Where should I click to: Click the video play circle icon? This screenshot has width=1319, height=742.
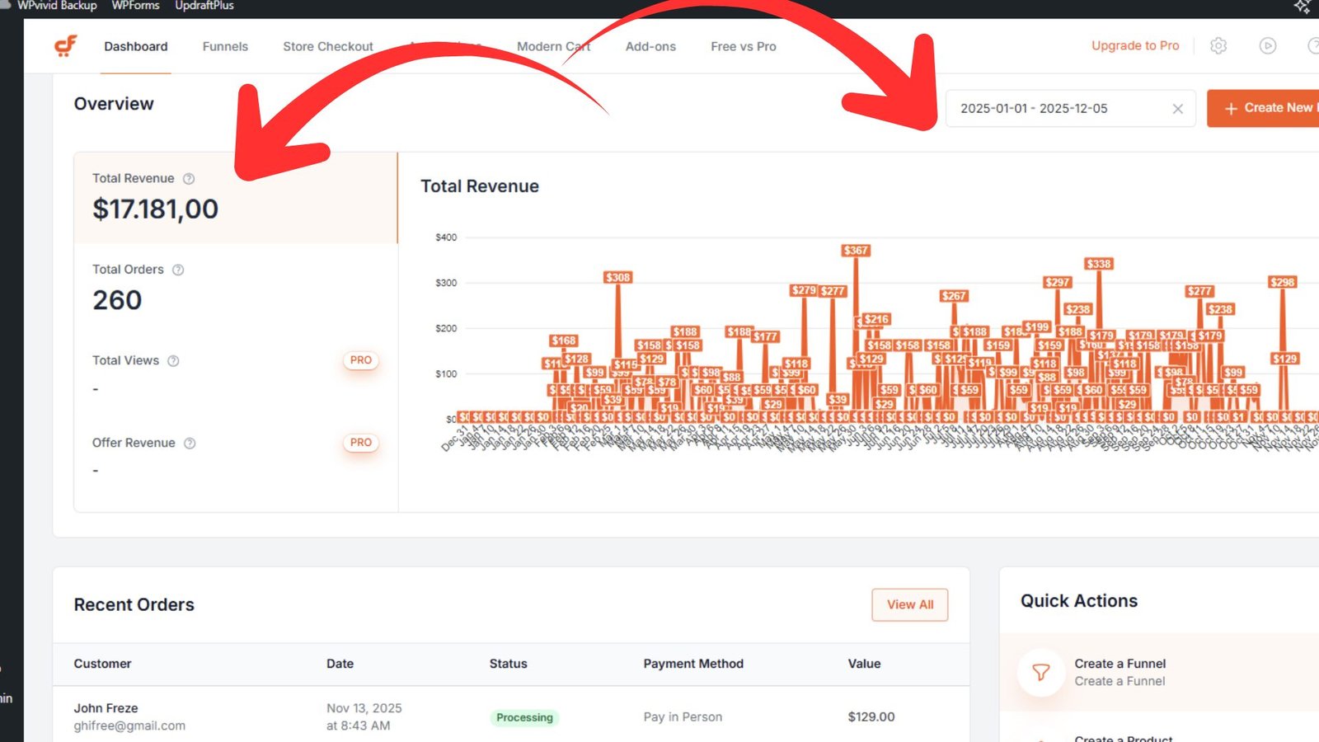click(x=1268, y=46)
